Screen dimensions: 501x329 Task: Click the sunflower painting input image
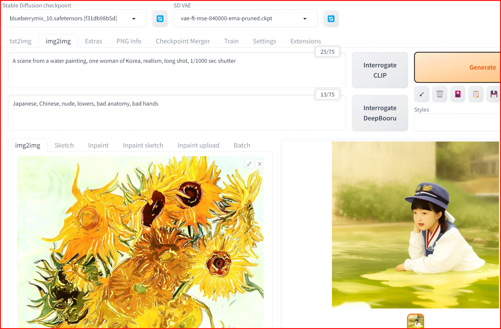(x=140, y=242)
